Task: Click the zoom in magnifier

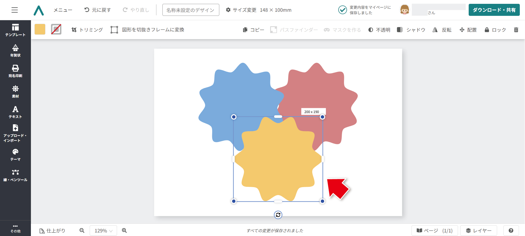Action: 124,231
